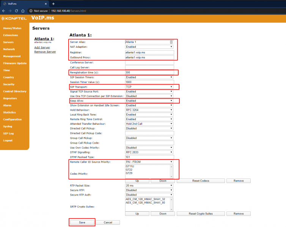Click Reset Crypto Suites button

(x=201, y=214)
